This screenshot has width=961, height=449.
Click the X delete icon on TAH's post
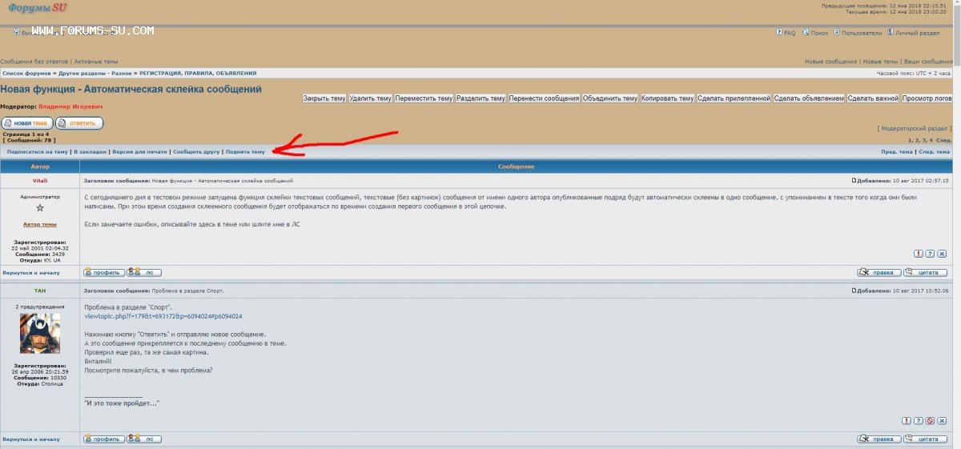tap(942, 420)
